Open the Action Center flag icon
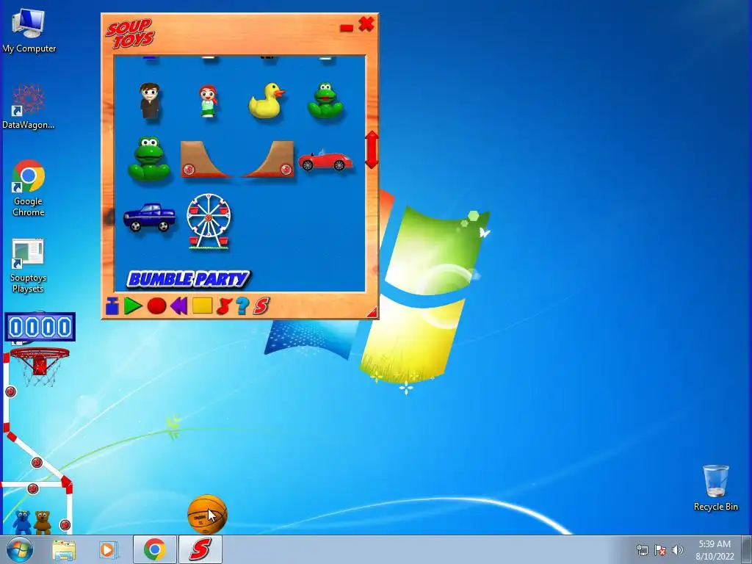Image resolution: width=752 pixels, height=564 pixels. [660, 550]
